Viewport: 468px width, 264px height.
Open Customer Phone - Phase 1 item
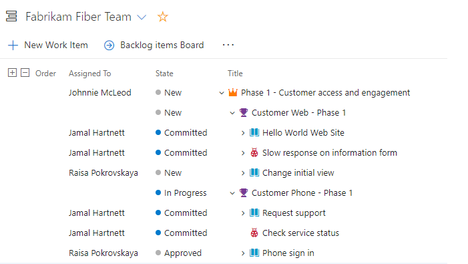[x=302, y=193]
